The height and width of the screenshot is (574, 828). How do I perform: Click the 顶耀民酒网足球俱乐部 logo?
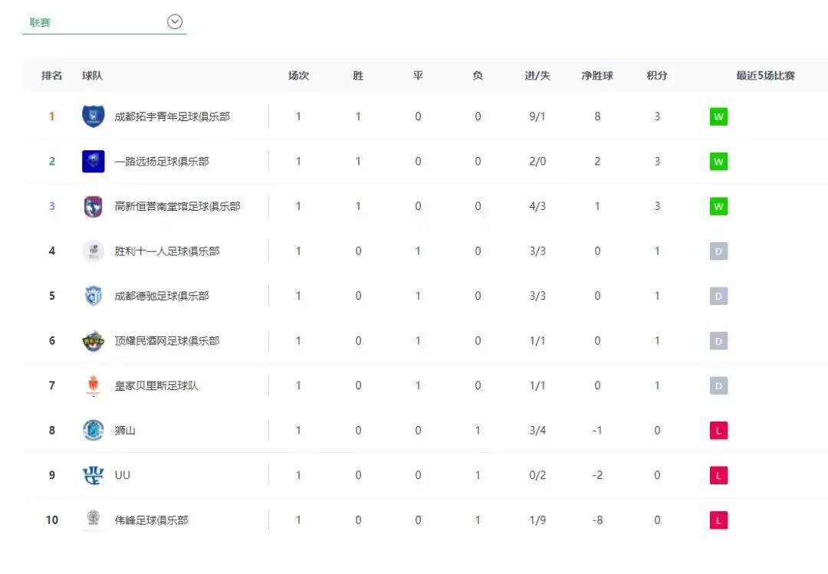pos(94,340)
